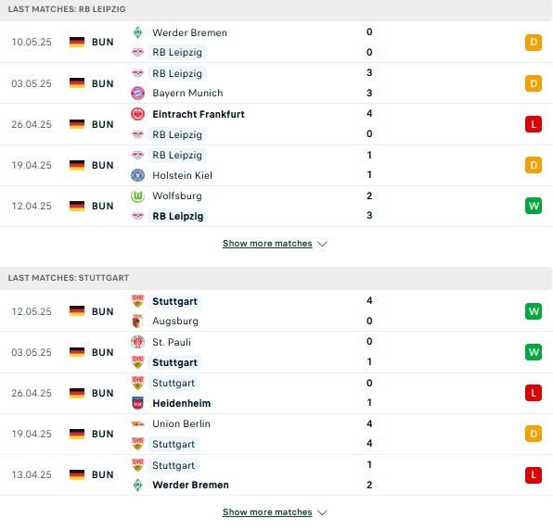Click the Union Berlin team logo
Image resolution: width=553 pixels, height=530 pixels.
pos(137,423)
